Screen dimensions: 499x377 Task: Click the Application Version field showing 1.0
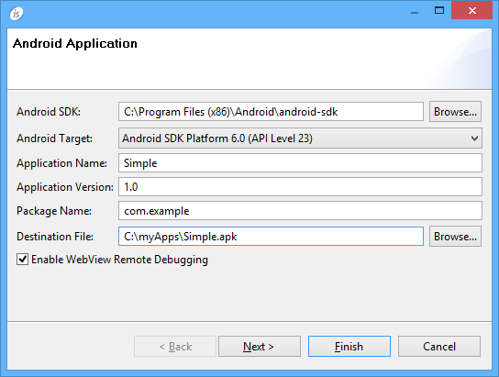(x=300, y=187)
